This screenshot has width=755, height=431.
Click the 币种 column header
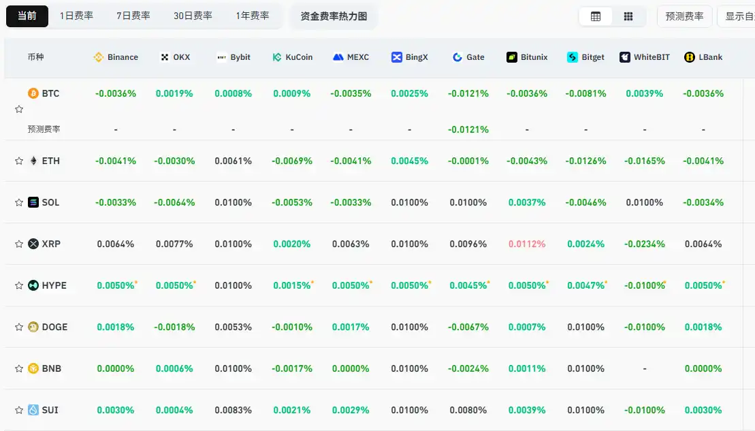(35, 57)
